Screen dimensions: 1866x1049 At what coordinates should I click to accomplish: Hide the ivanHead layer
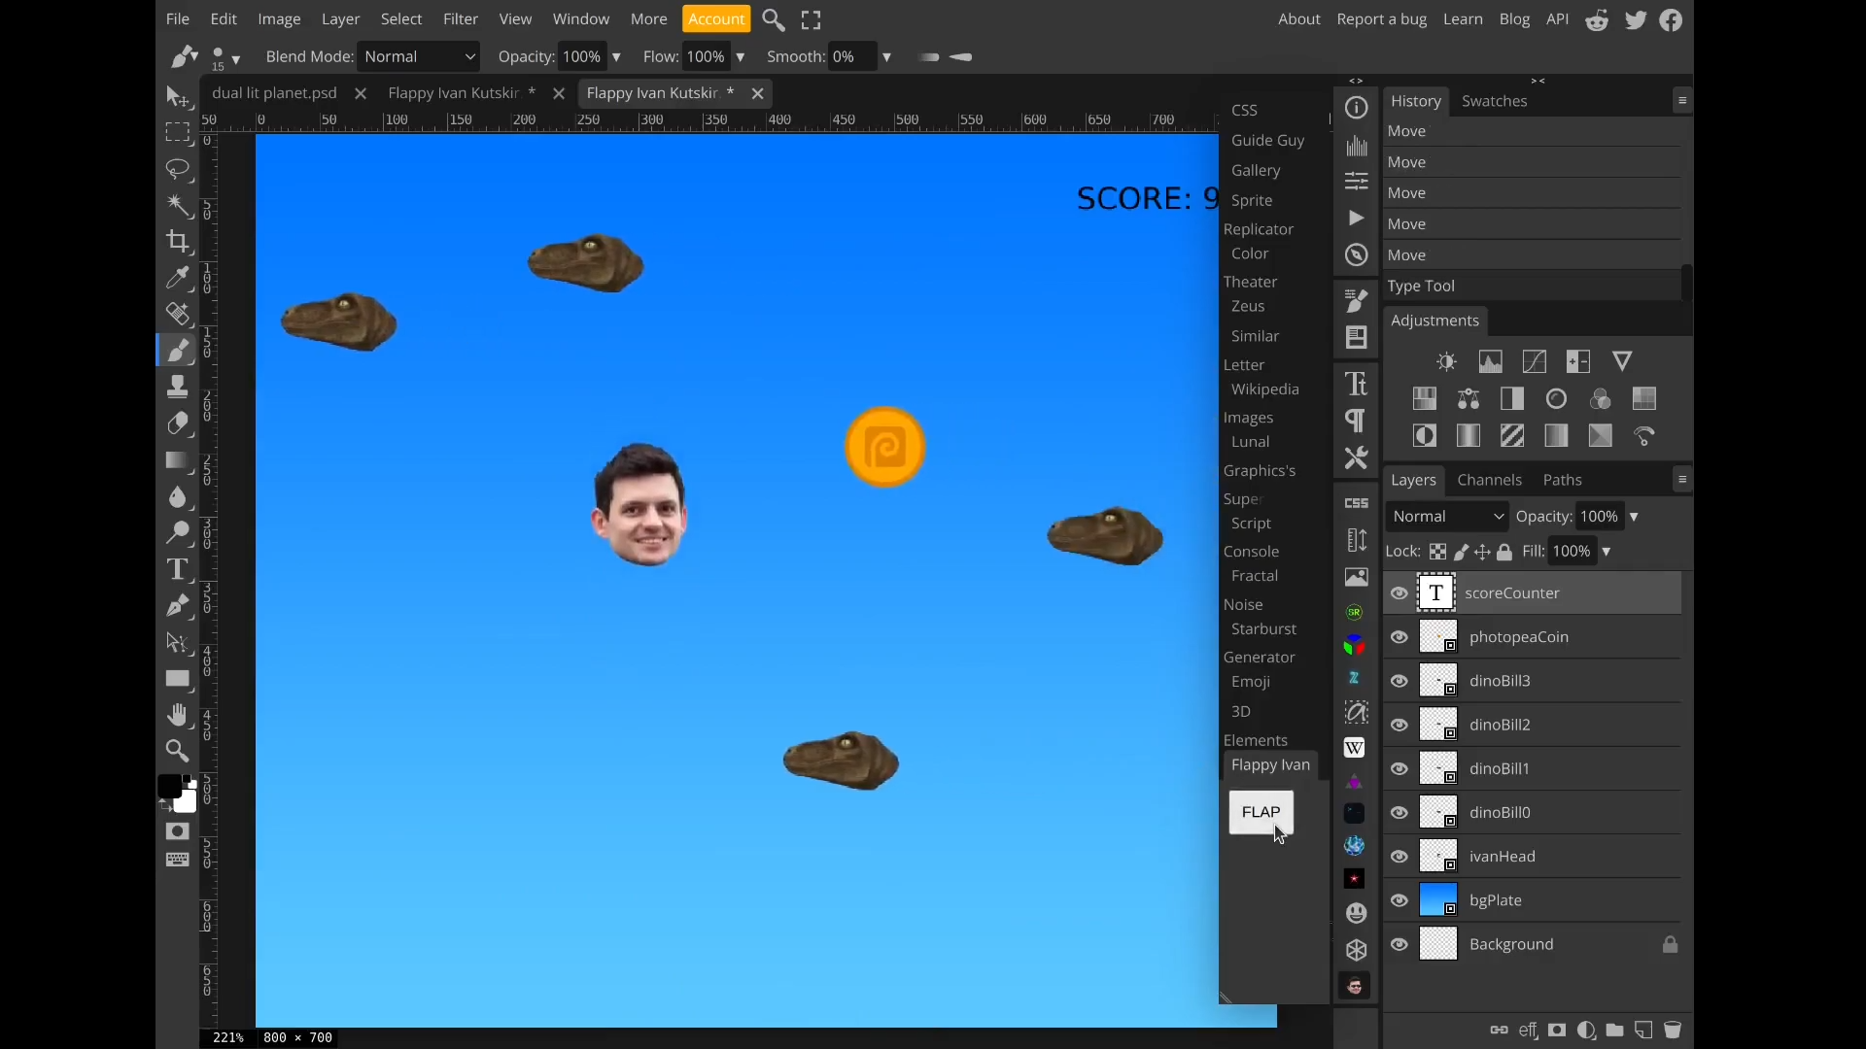pyautogui.click(x=1399, y=857)
